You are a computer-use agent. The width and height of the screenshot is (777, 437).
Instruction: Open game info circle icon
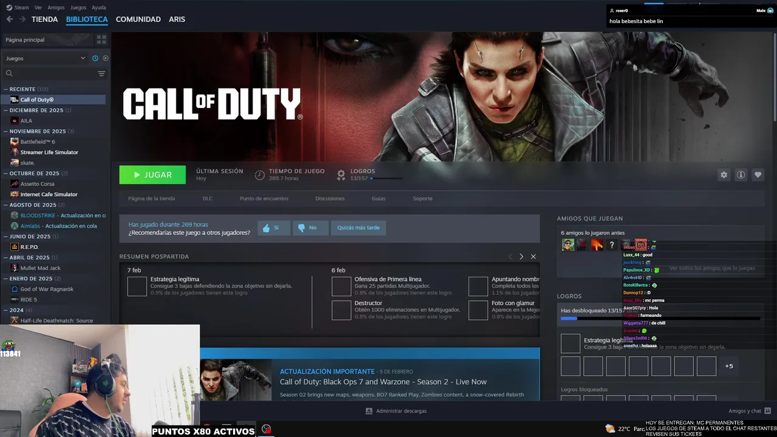[x=741, y=175]
